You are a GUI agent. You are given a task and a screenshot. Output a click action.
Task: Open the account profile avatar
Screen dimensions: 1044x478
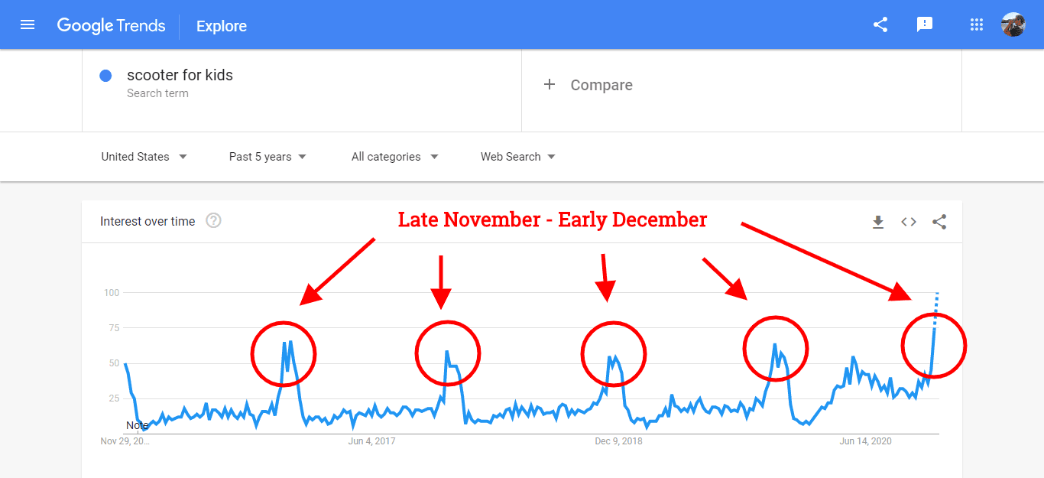pos(1013,24)
